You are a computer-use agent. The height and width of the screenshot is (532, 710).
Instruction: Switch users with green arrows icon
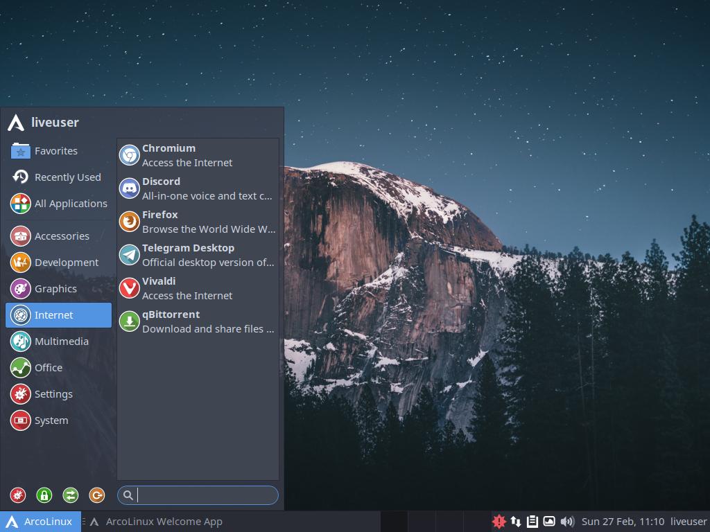point(71,495)
